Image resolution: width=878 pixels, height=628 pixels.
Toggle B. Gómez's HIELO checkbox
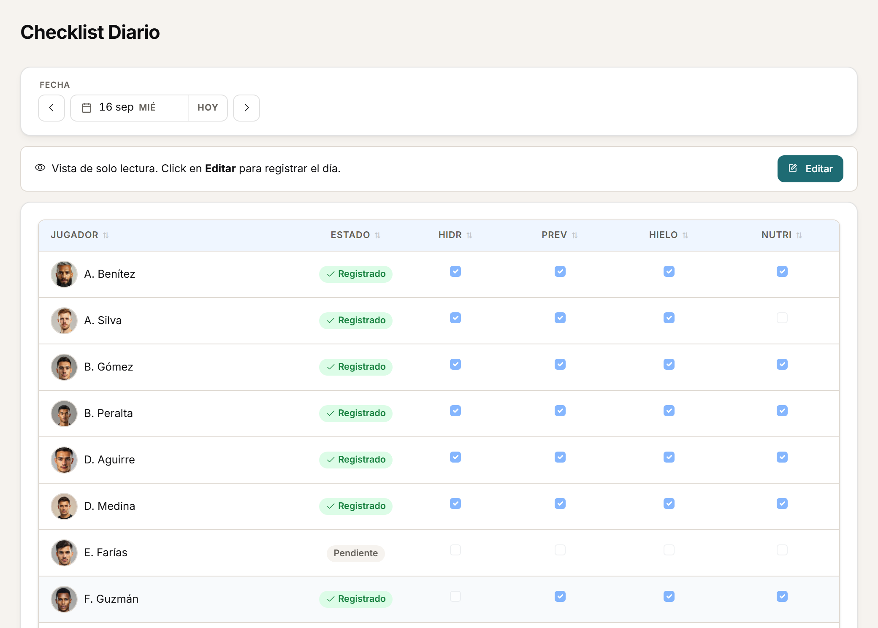[x=669, y=364]
